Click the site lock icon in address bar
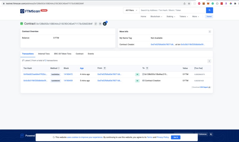Image resolution: width=239 pixels, height=142 pixels. (4, 4)
